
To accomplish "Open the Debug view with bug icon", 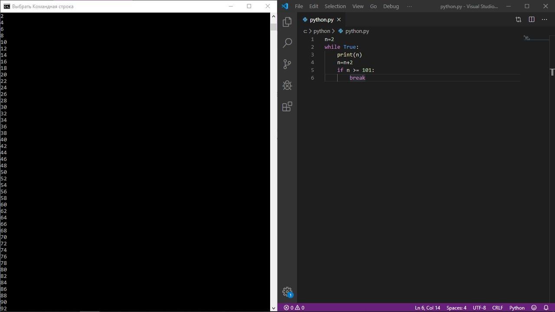I will point(287,85).
